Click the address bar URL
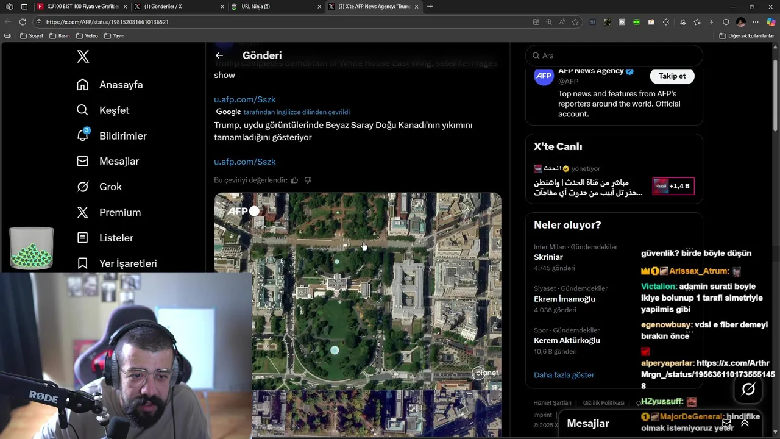The width and height of the screenshot is (780, 439). pos(107,22)
